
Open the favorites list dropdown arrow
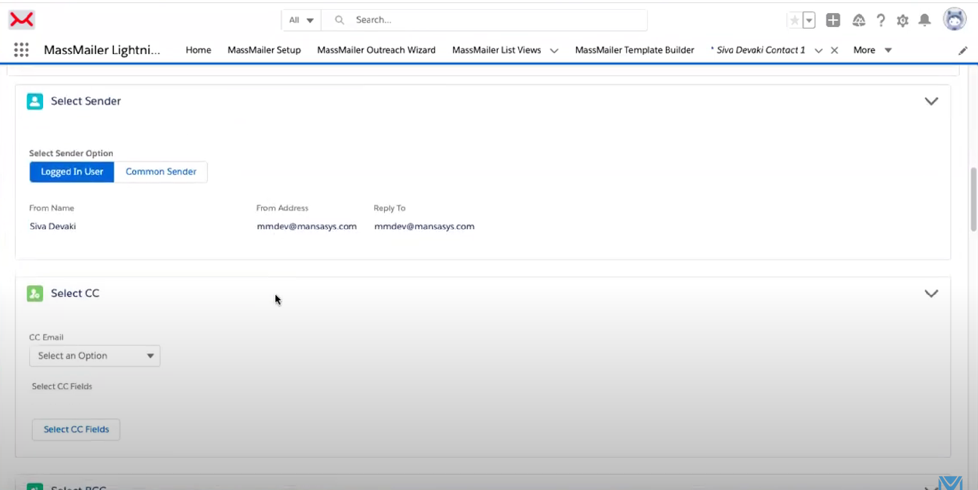point(809,20)
